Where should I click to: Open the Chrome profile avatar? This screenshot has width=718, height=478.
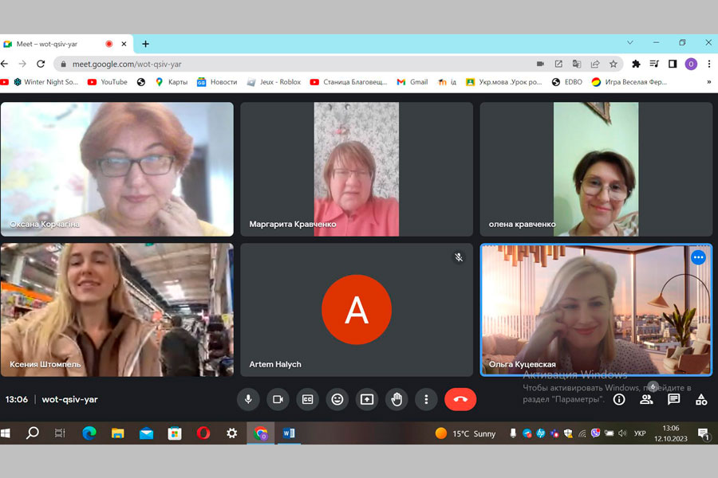pyautogui.click(x=691, y=64)
